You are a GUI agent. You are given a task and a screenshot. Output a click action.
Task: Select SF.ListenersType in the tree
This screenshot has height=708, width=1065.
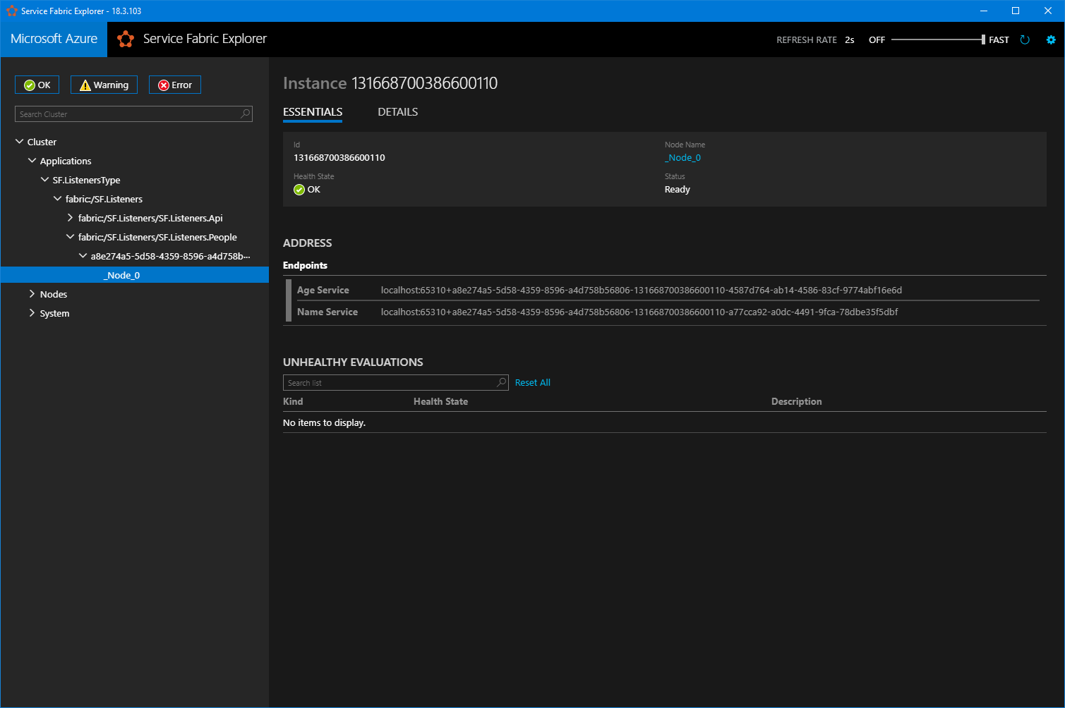[x=86, y=181]
